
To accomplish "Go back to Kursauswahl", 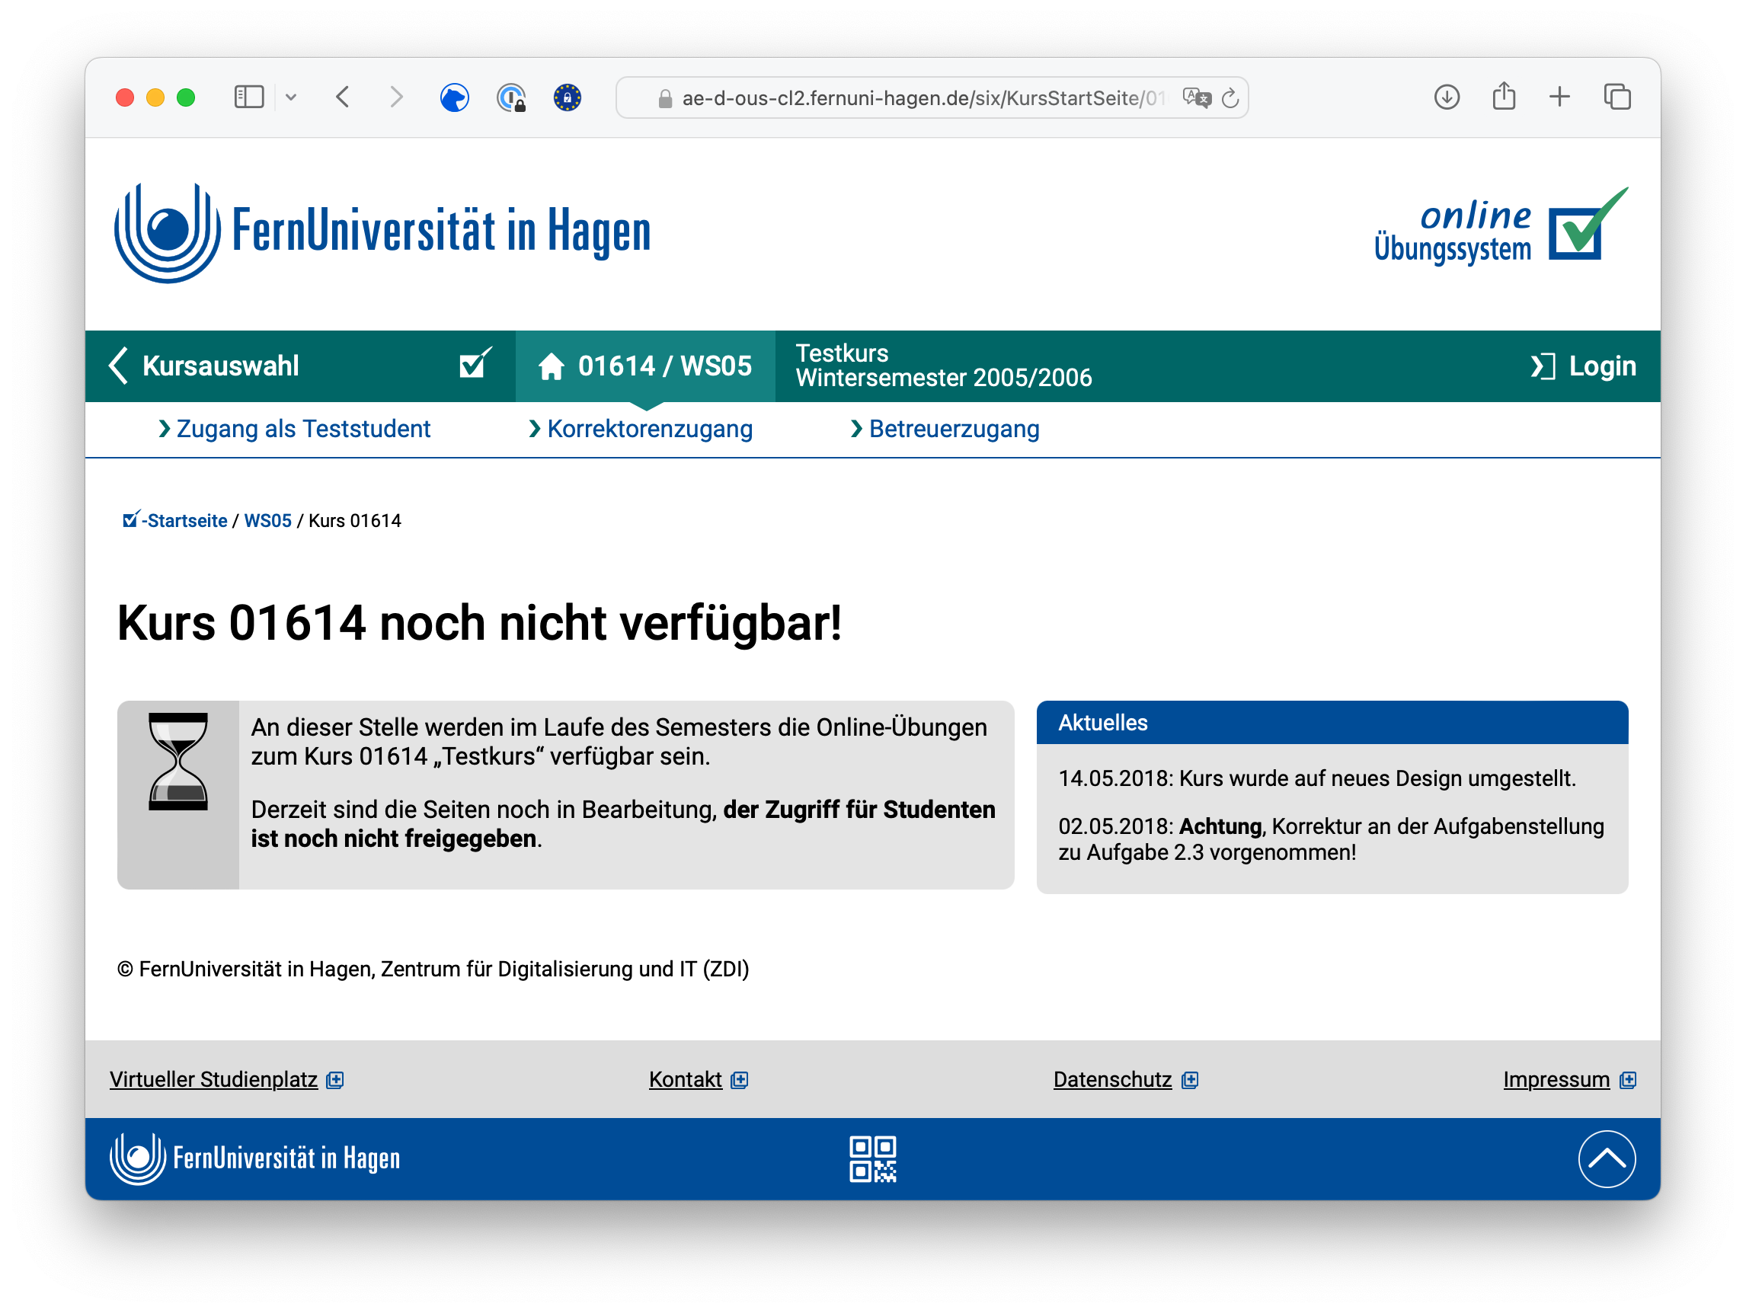I will pyautogui.click(x=204, y=366).
